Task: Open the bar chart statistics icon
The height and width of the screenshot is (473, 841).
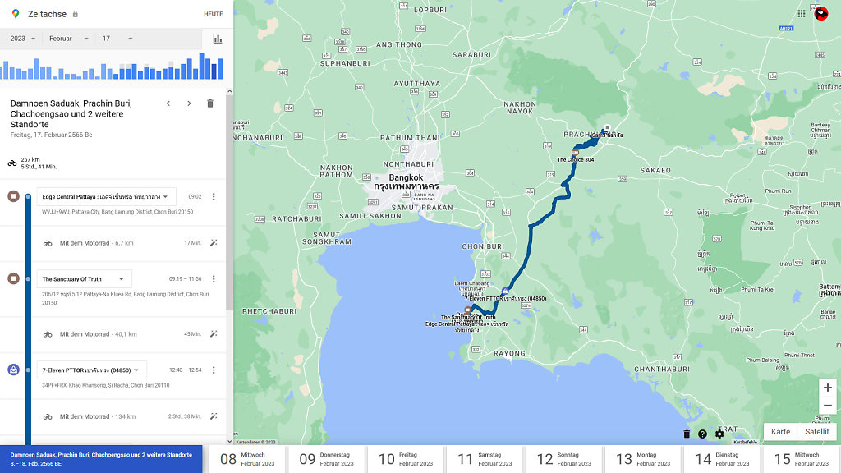Action: [x=218, y=39]
